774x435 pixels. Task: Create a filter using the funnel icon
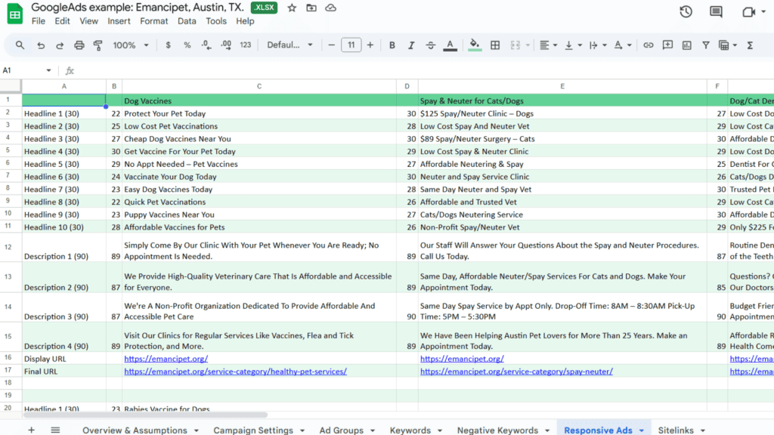[x=707, y=45]
